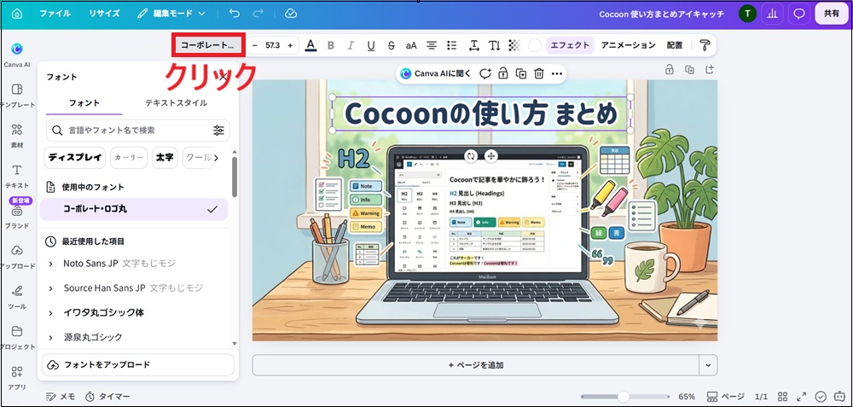Select the 太字 font category chip
The image size is (853, 407).
pyautogui.click(x=165, y=157)
